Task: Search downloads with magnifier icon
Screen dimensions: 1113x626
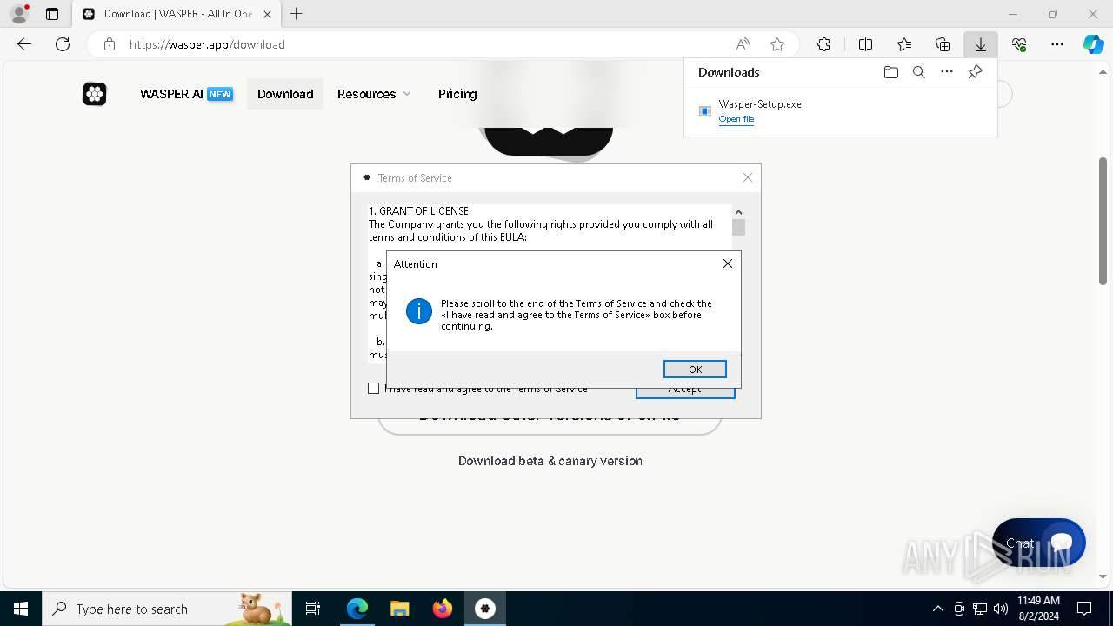Action: [919, 72]
